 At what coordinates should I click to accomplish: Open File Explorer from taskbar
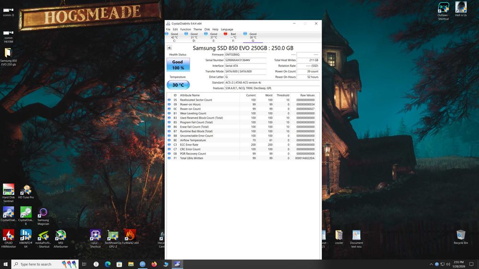131,264
